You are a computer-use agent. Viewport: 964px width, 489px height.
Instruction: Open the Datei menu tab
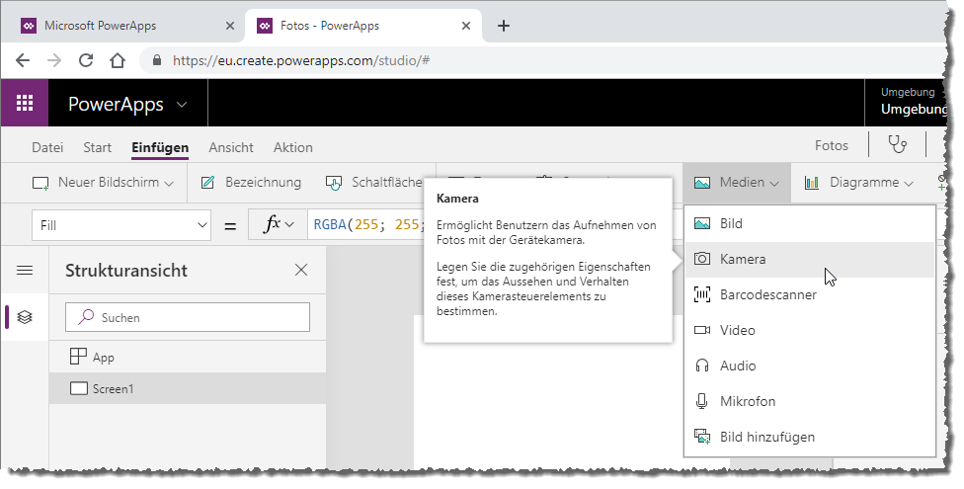click(47, 147)
